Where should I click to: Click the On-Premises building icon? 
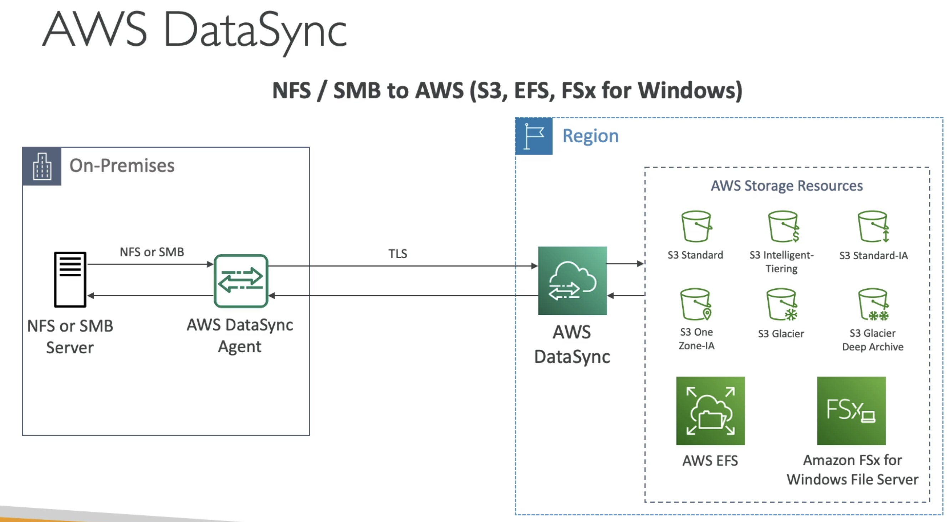point(42,166)
